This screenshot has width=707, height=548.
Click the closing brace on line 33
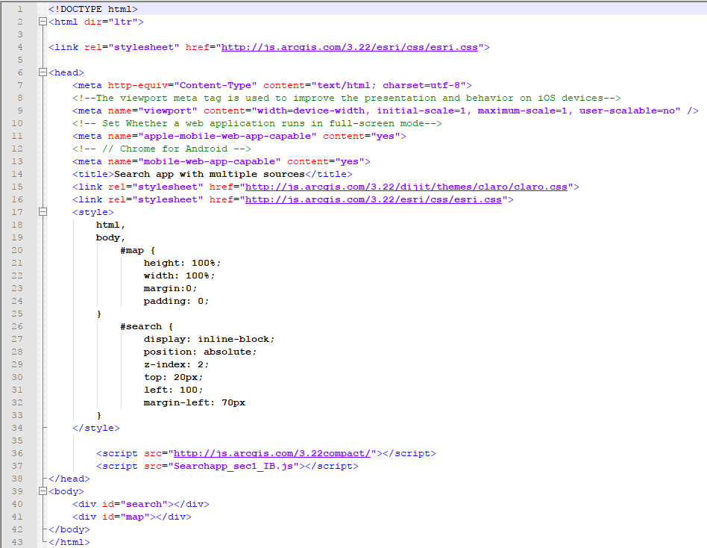99,415
